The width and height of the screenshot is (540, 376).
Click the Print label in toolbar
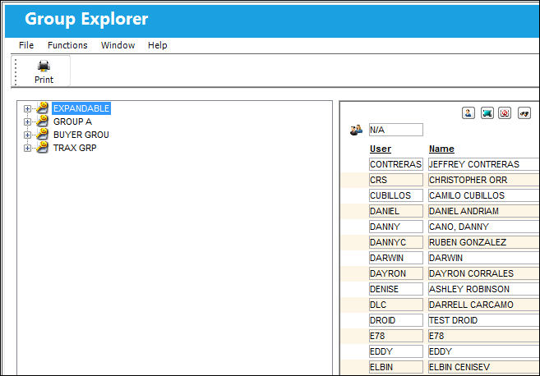[44, 80]
